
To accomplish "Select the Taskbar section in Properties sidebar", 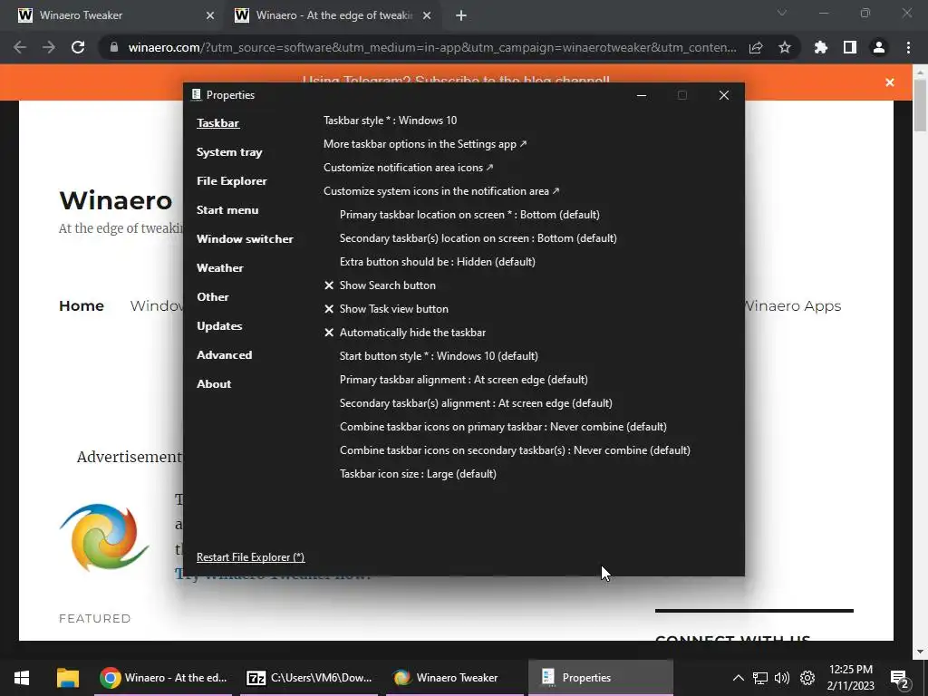I will (217, 123).
